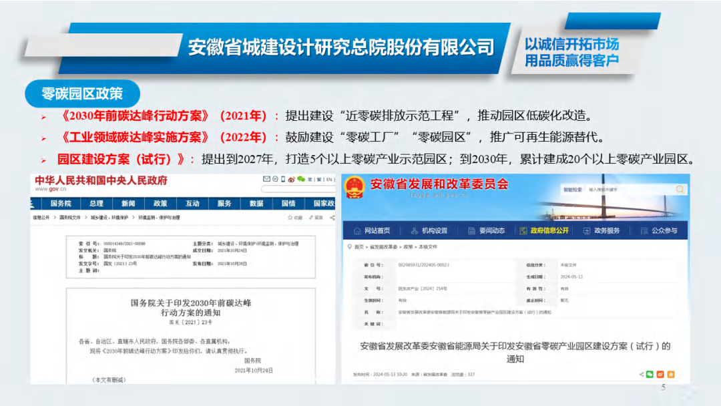Switch language via EN link on gov.cn
The height and width of the screenshot is (406, 721).
coord(329,179)
